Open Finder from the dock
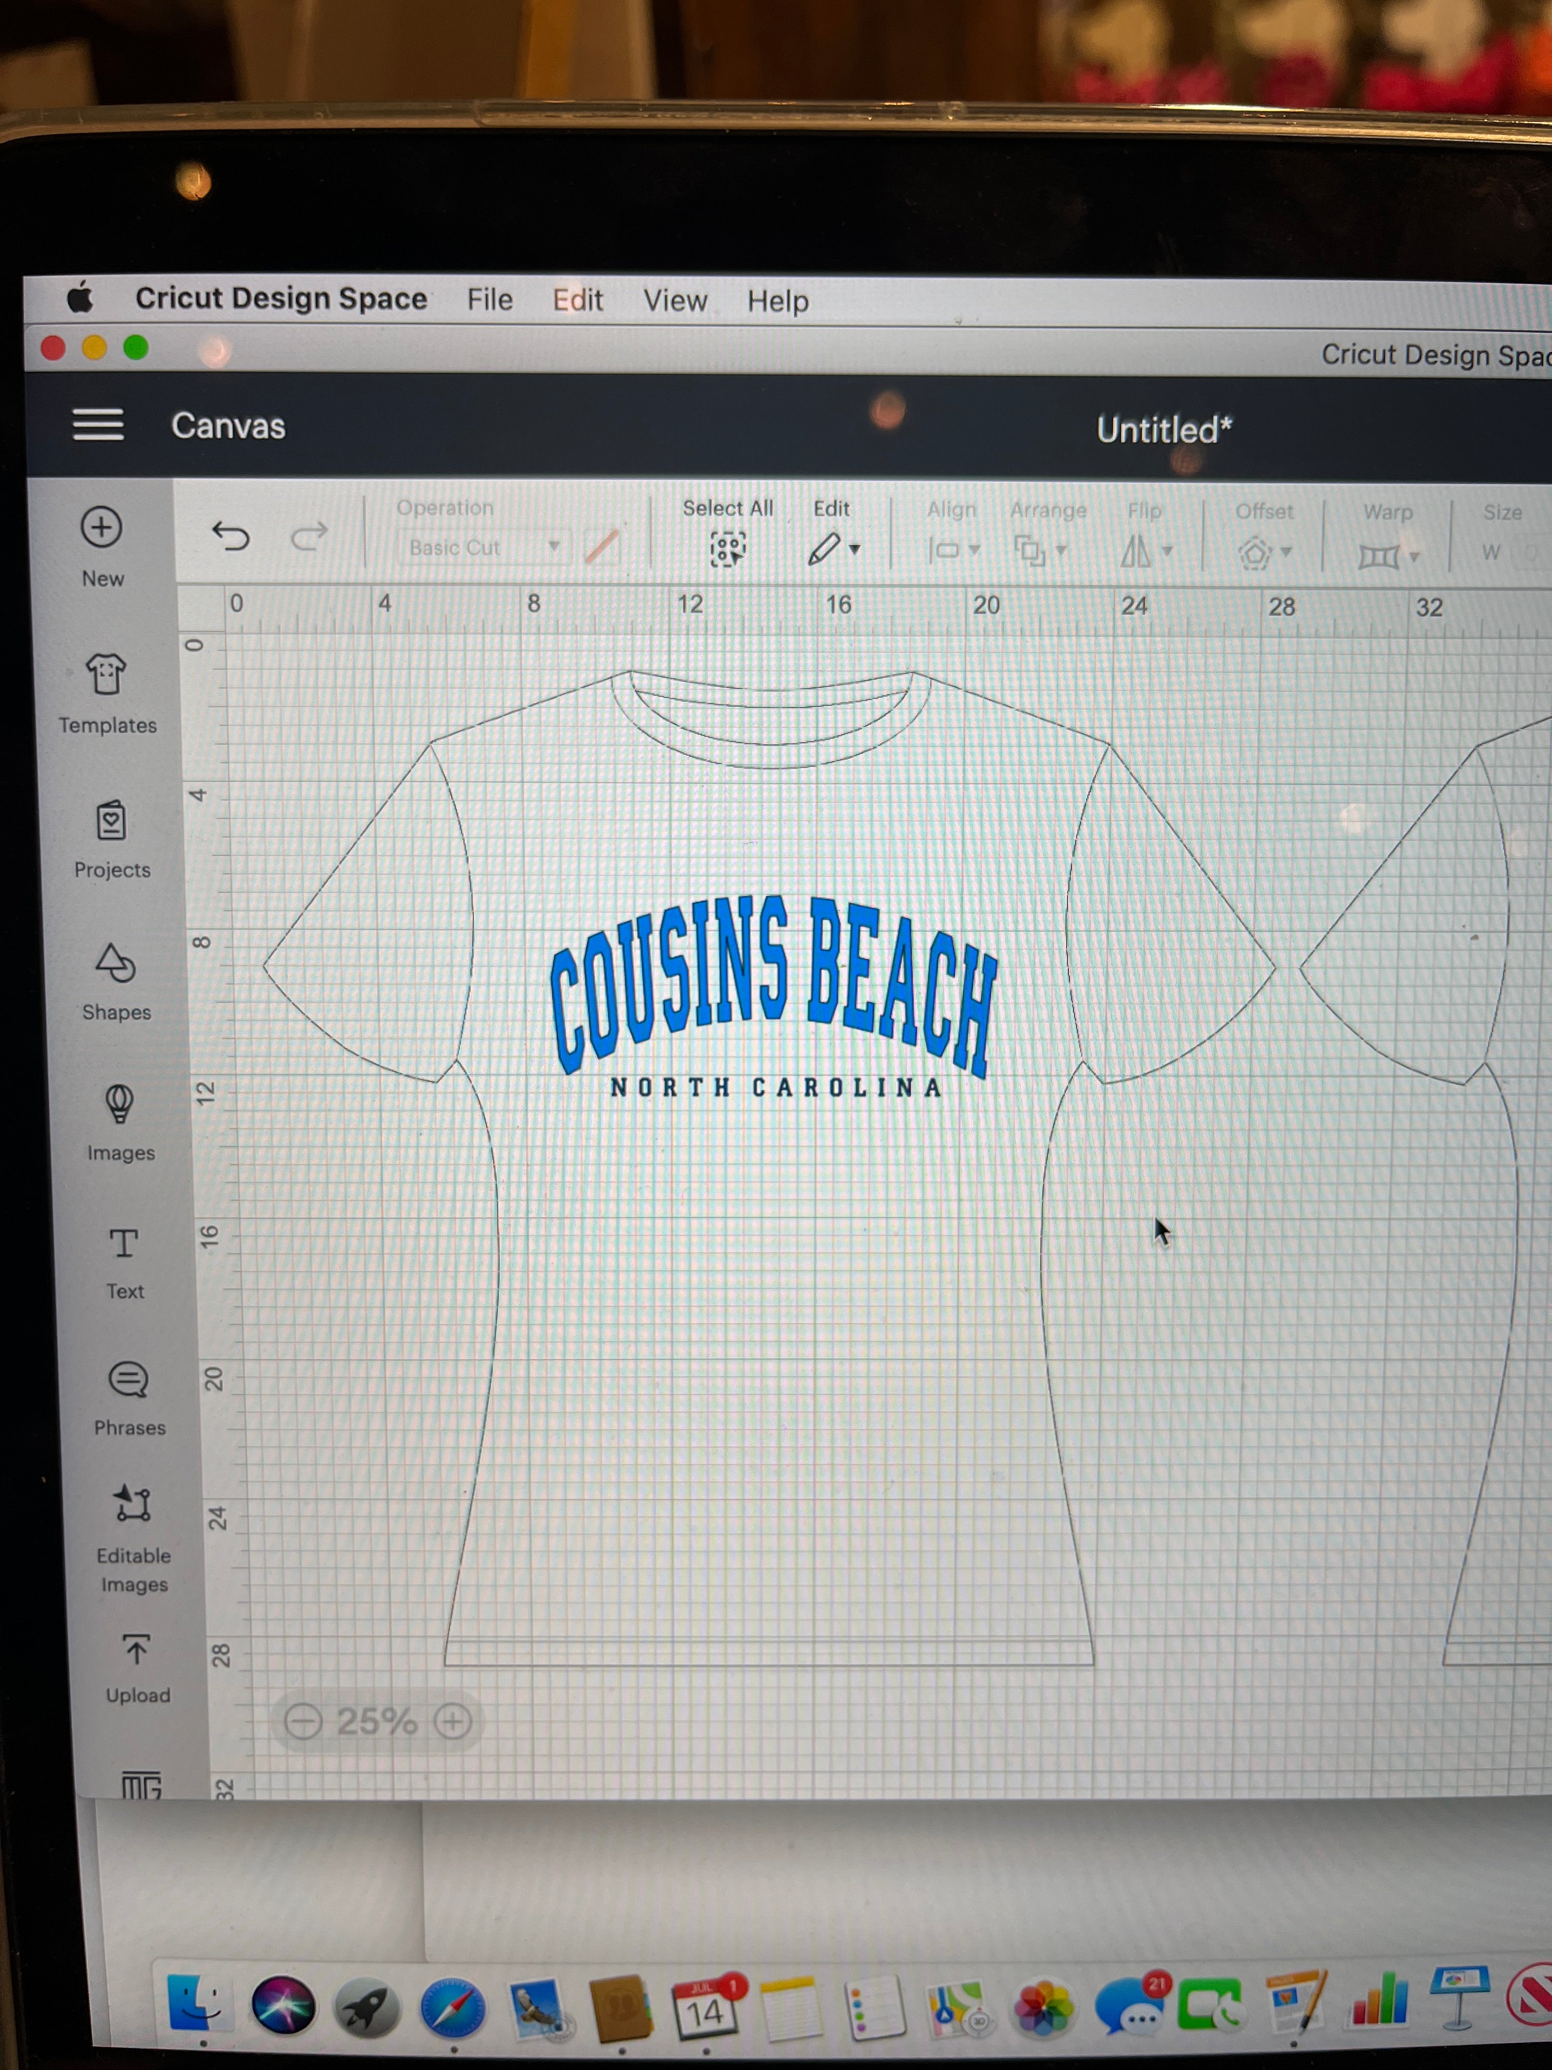Image resolution: width=1552 pixels, height=2070 pixels. pos(198,2002)
